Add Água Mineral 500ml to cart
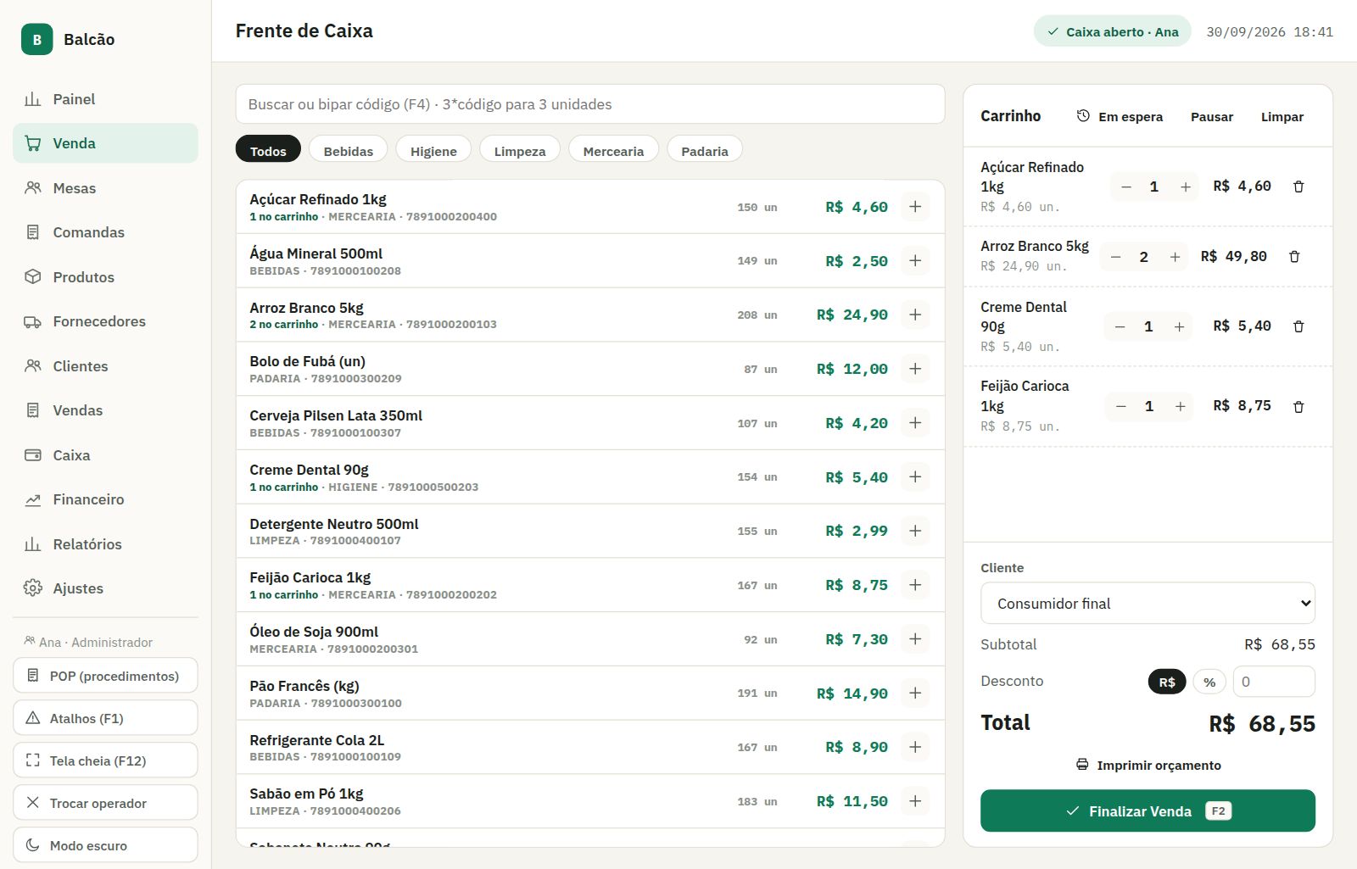The image size is (1357, 869). [x=915, y=260]
